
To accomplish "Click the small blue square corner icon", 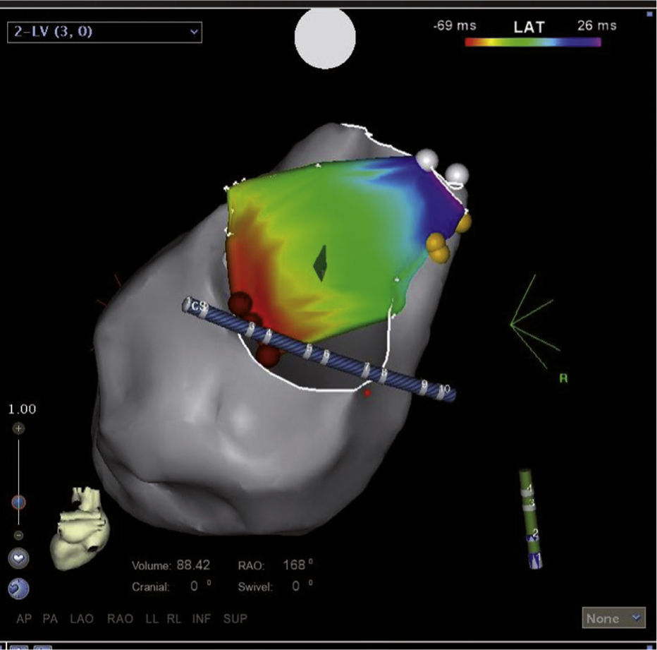I will (x=649, y=13).
